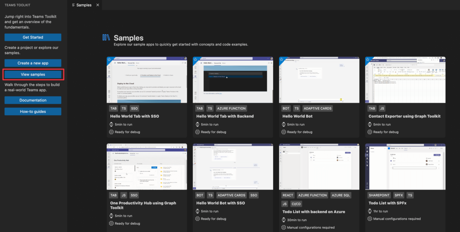Click the Samples library icon beside the heading
Screen dimensions: 460x232
pos(106,37)
